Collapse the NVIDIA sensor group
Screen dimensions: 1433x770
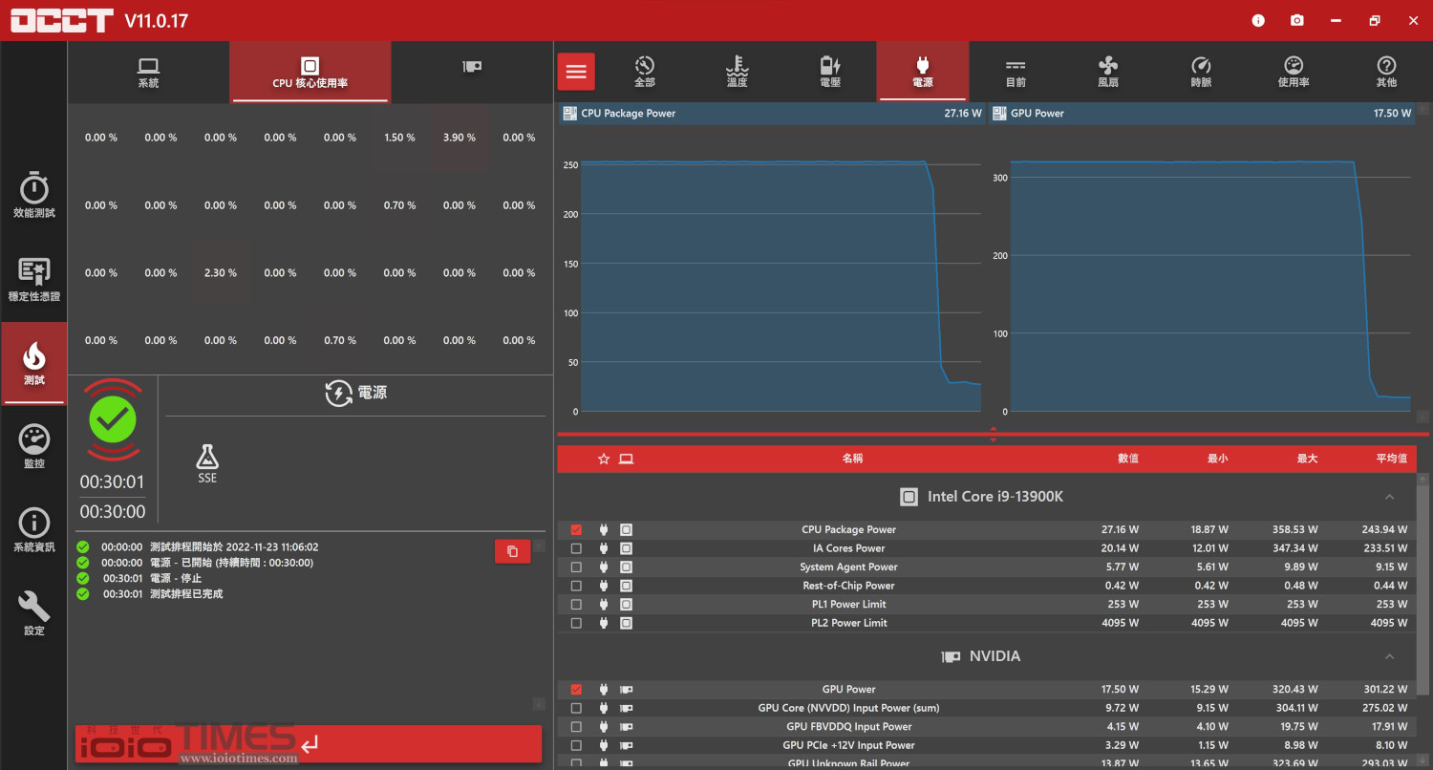click(1389, 656)
